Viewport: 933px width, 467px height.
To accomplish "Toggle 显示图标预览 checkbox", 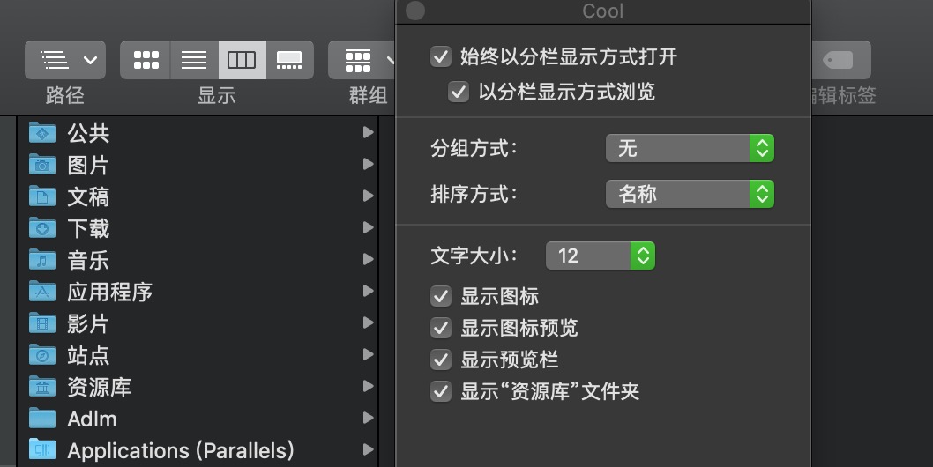I will (441, 328).
